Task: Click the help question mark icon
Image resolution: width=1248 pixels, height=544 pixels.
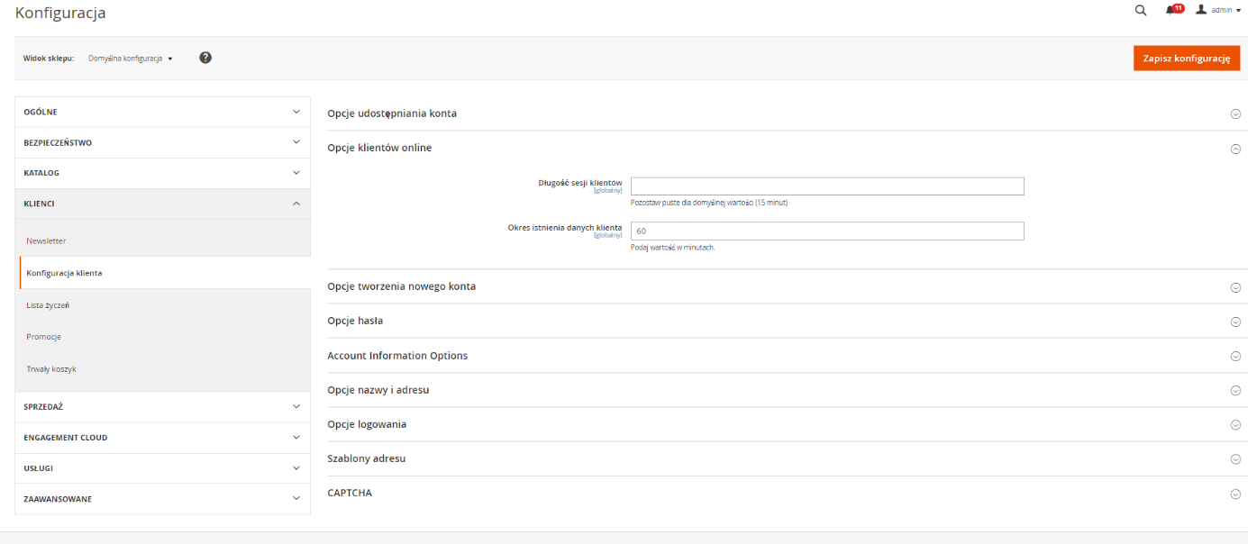Action: click(205, 58)
